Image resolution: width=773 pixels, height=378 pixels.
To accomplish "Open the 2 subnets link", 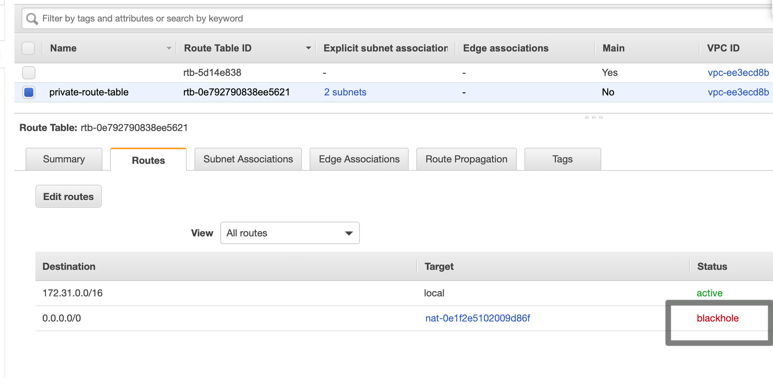I will (x=345, y=92).
